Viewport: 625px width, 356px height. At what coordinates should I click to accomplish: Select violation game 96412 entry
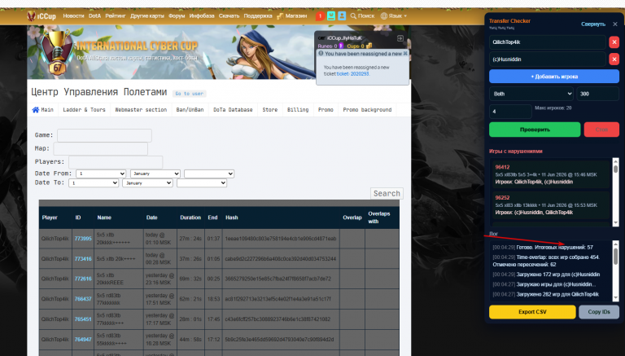click(x=551, y=174)
